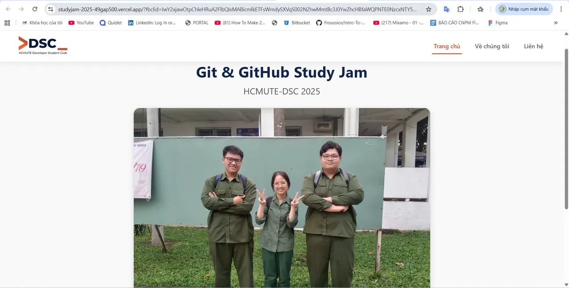Select the Về chúng tôi navigation tab
The width and height of the screenshot is (569, 288).
point(492,46)
